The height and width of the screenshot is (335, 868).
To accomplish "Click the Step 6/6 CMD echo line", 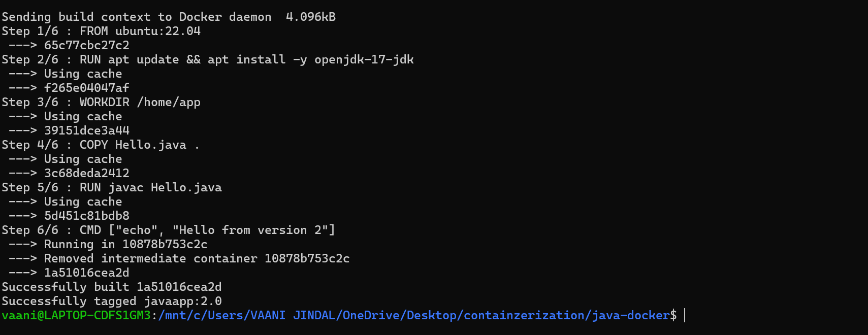I will pos(168,230).
